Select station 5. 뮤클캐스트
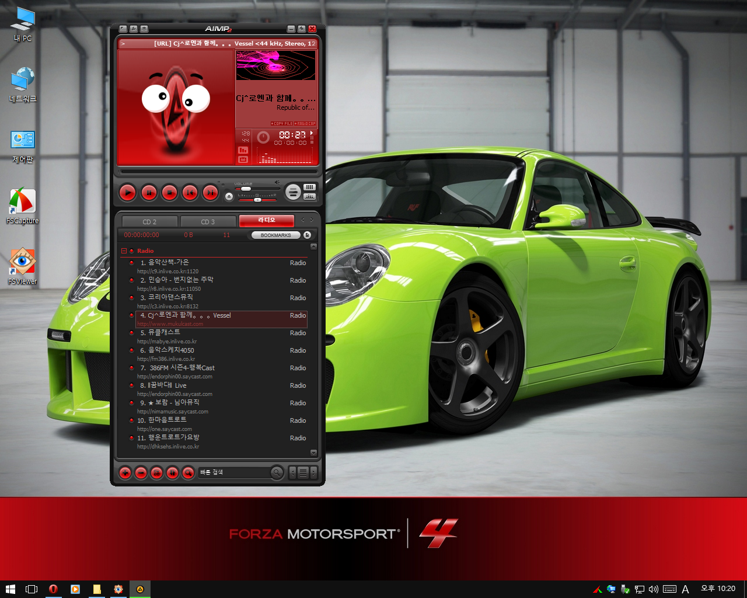This screenshot has width=747, height=598. (221, 336)
